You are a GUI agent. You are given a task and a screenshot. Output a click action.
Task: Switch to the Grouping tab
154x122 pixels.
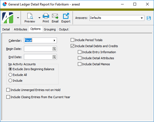[50, 29]
